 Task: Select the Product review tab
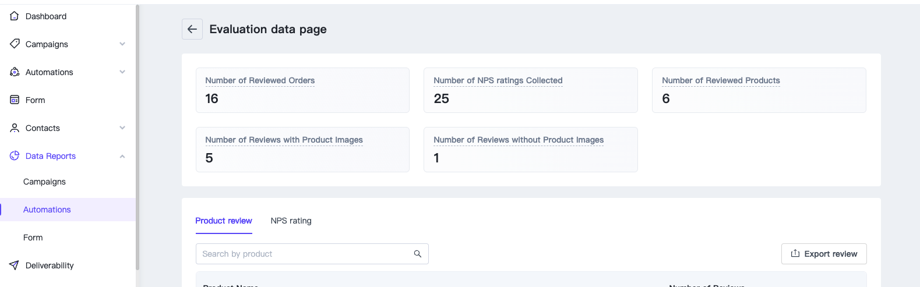point(224,221)
